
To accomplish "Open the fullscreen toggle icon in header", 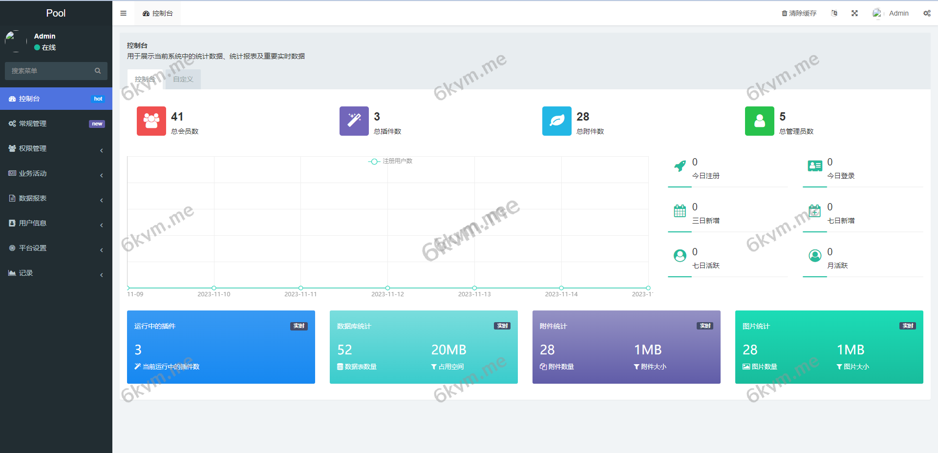I will tap(854, 13).
